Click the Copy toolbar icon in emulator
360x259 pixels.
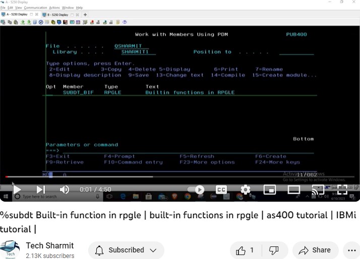point(10,22)
